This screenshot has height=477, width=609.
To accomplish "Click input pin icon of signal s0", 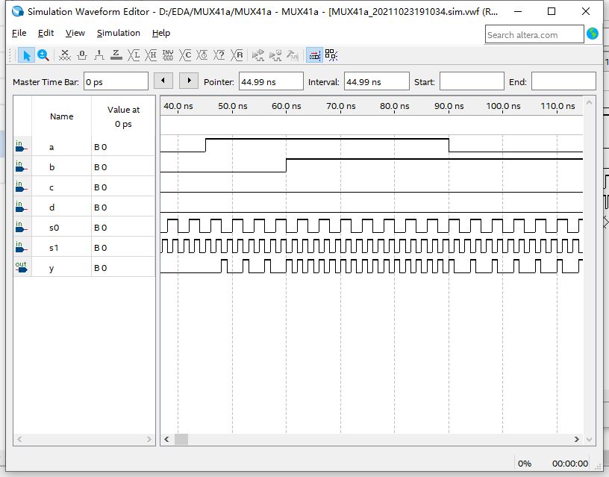I will click(x=21, y=227).
